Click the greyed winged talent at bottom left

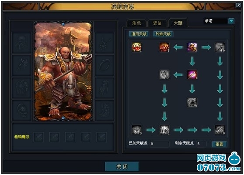[x=136, y=130]
